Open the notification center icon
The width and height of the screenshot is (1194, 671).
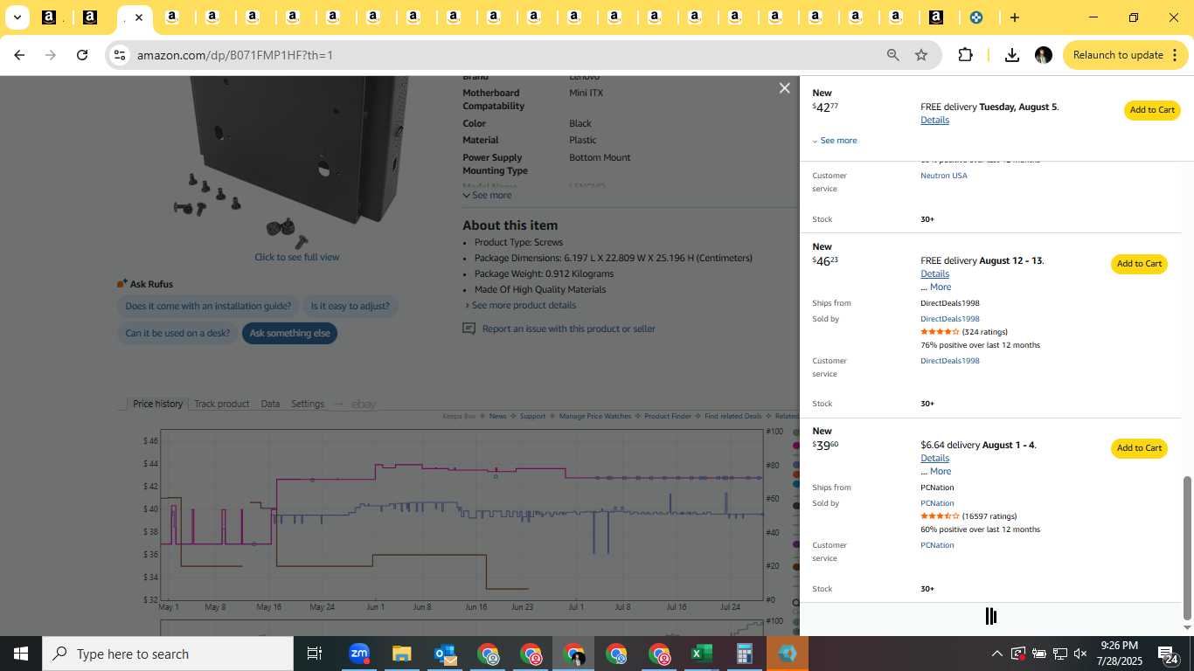[x=1167, y=654]
